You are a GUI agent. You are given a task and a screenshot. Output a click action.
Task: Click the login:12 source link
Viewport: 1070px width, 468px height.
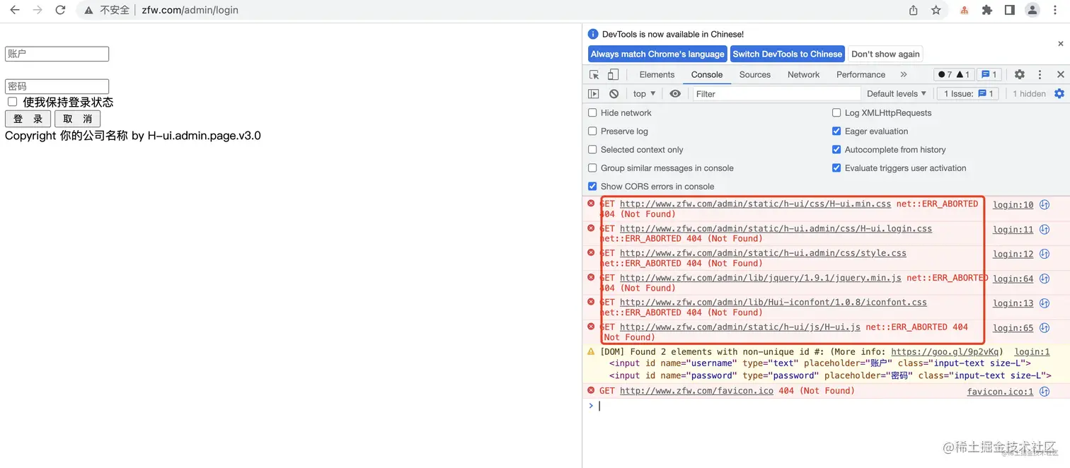point(1013,254)
